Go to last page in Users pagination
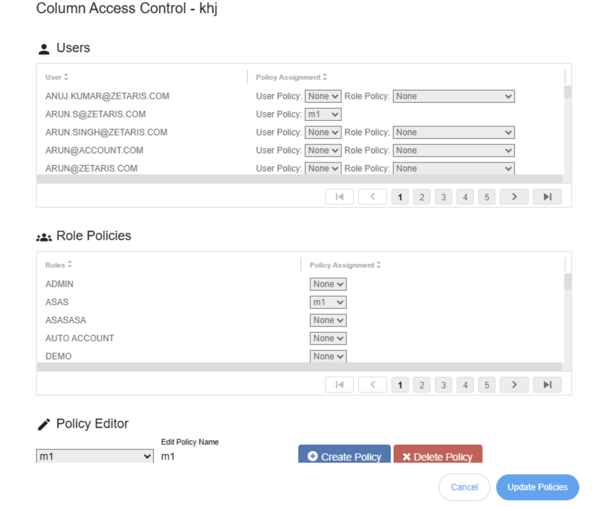598x507 pixels. tap(547, 197)
